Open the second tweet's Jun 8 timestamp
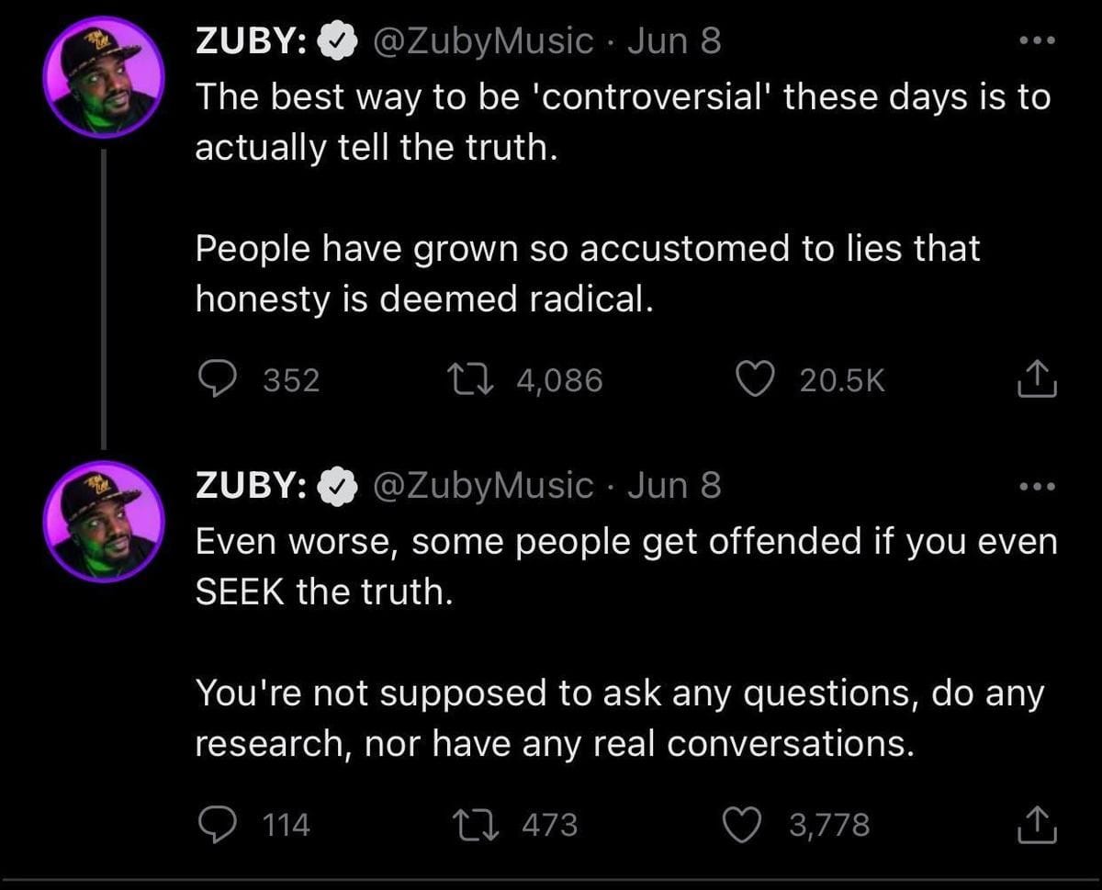 tap(673, 486)
